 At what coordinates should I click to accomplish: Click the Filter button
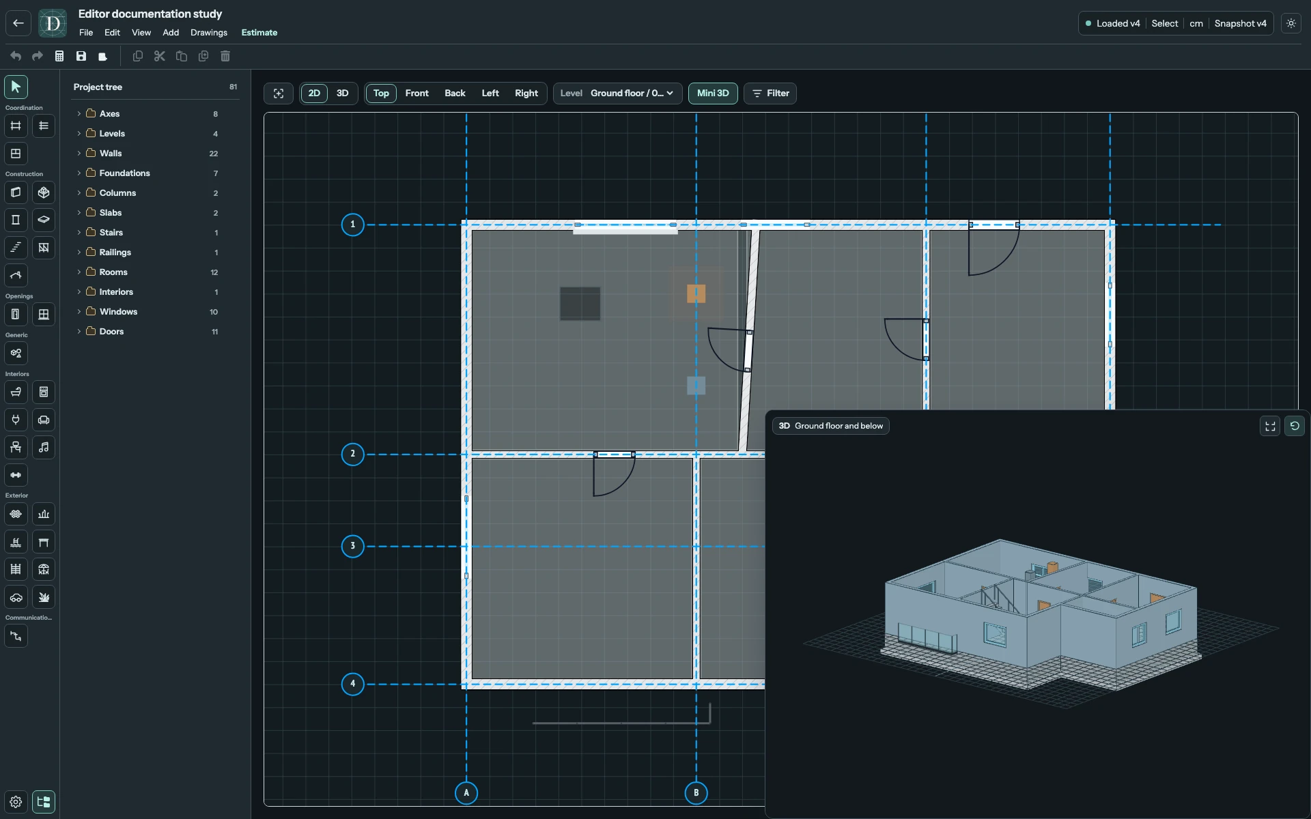point(770,94)
